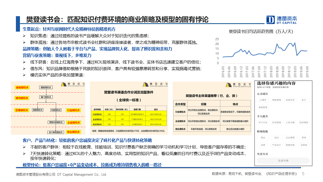Select the 亲密关系 tag
This screenshot has width=323, height=182.
coord(290,100)
